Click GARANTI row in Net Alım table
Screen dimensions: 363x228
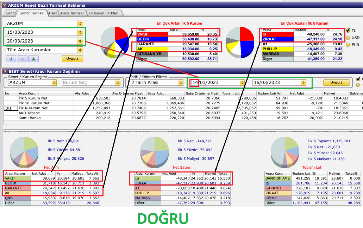point(52,188)
